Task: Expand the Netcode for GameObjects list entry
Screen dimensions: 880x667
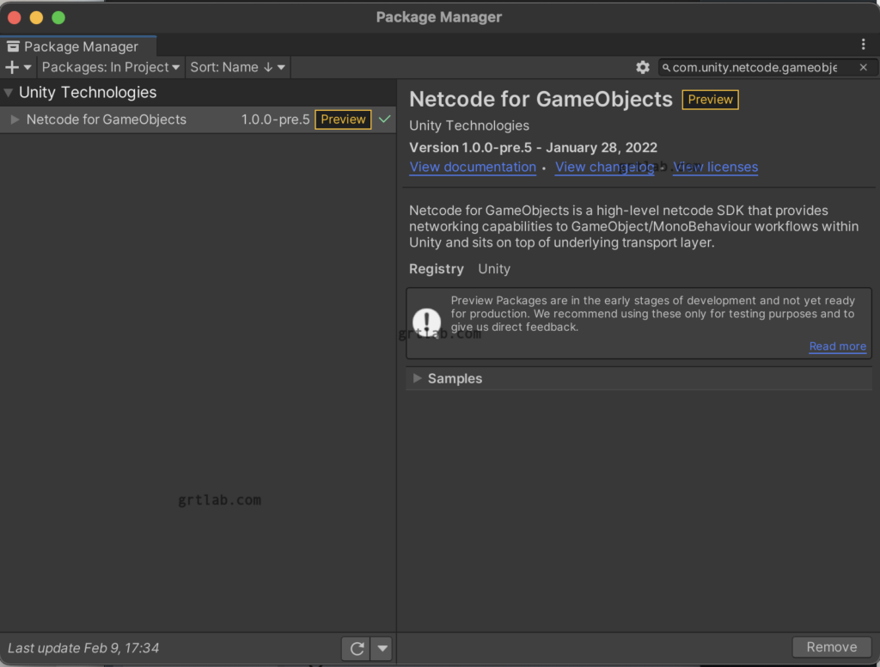Action: [14, 119]
